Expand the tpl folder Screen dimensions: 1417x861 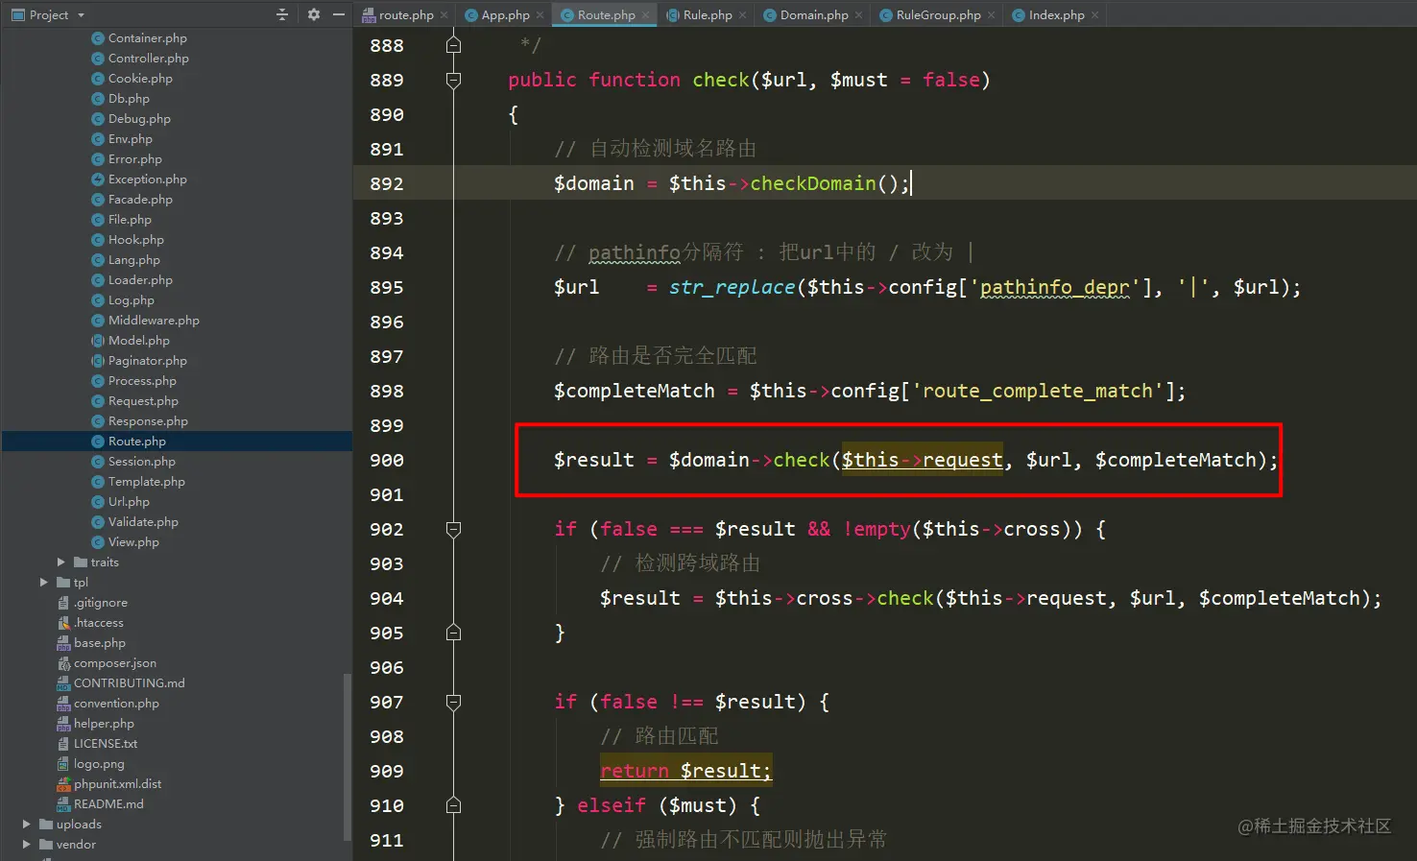[43, 583]
